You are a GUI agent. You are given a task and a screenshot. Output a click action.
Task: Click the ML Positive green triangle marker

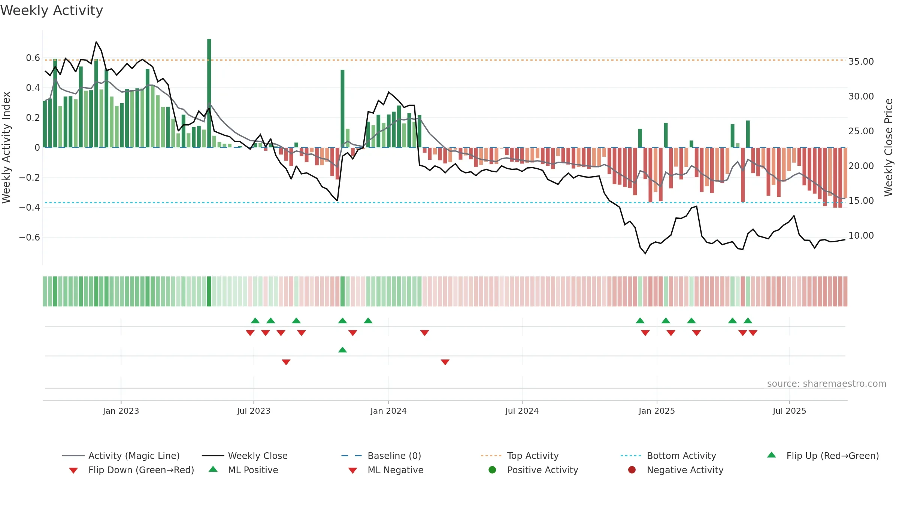342,350
